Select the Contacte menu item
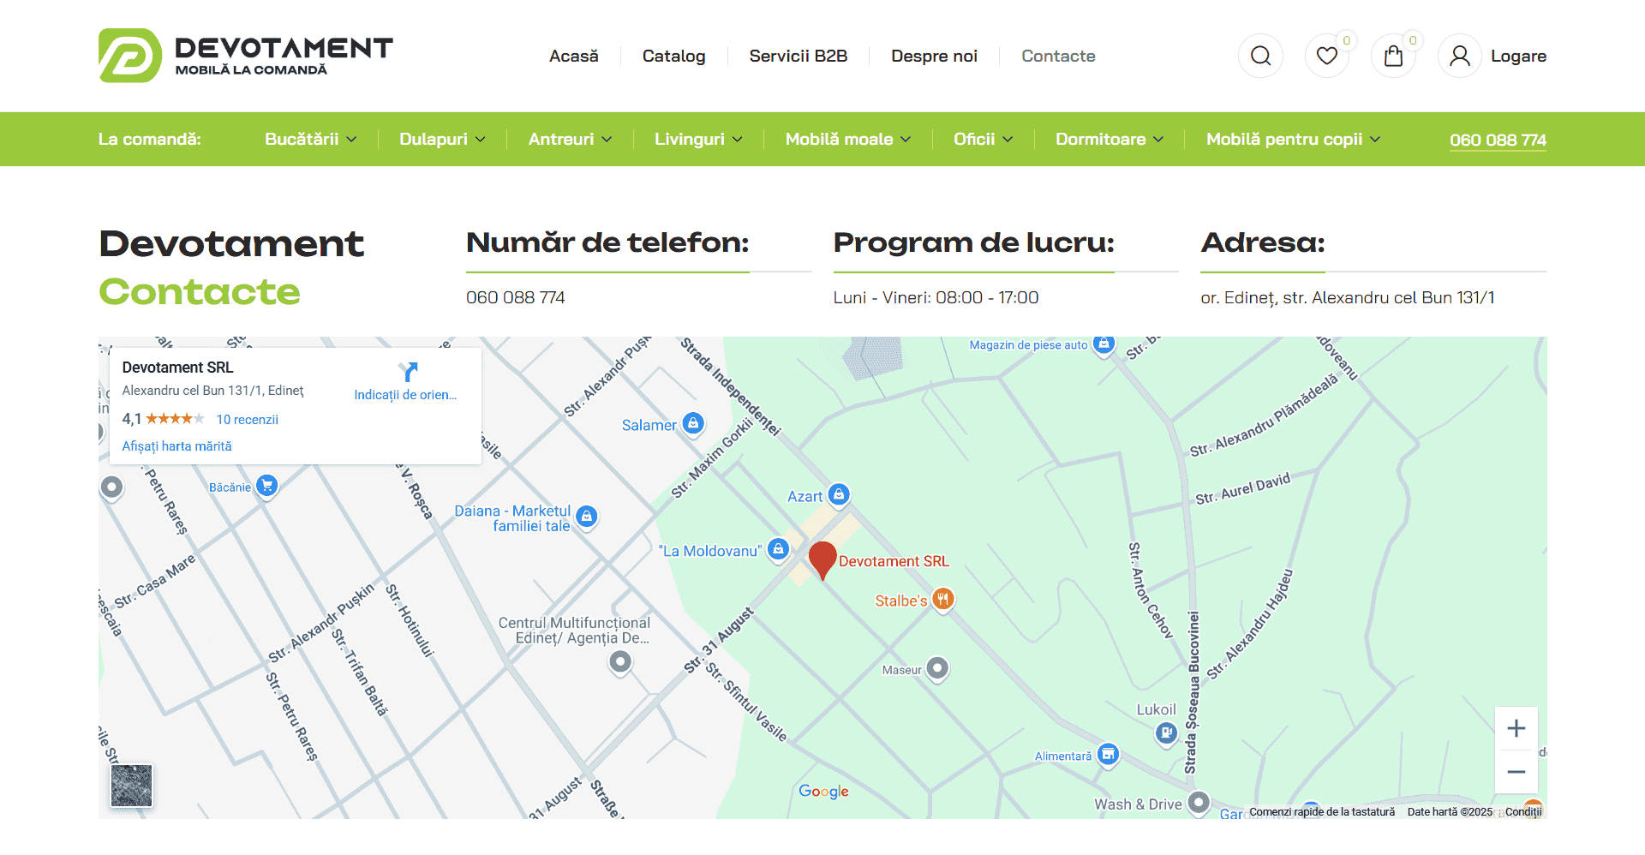 click(1058, 56)
